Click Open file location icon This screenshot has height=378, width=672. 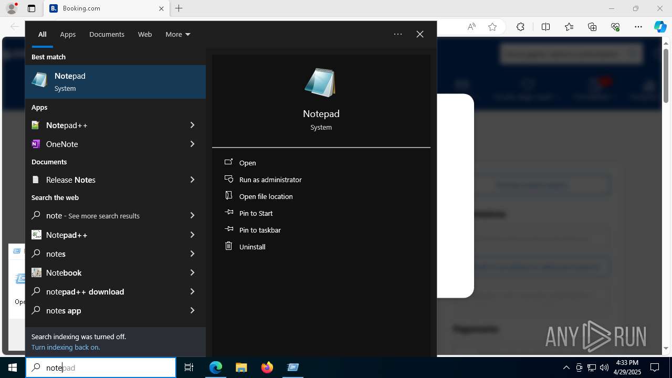point(228,196)
